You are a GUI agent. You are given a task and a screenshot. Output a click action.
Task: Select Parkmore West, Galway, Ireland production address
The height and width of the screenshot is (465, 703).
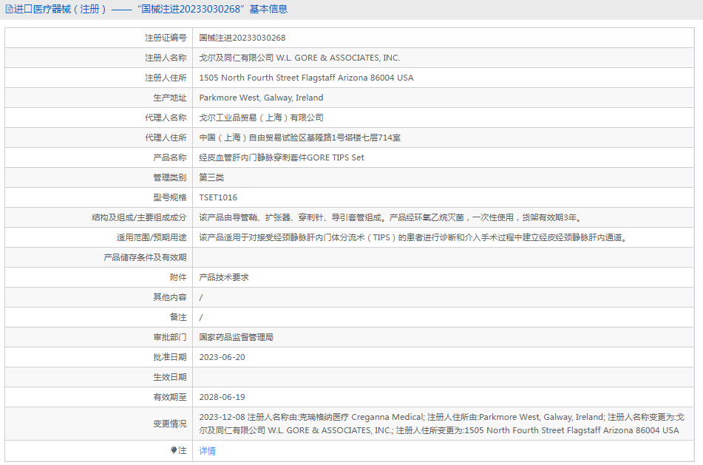coord(261,98)
